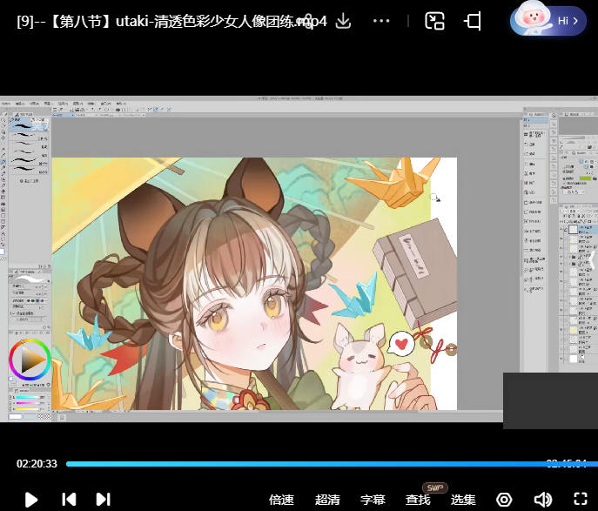Click the window pin/crop icon
The image size is (598, 511).
tap(474, 21)
